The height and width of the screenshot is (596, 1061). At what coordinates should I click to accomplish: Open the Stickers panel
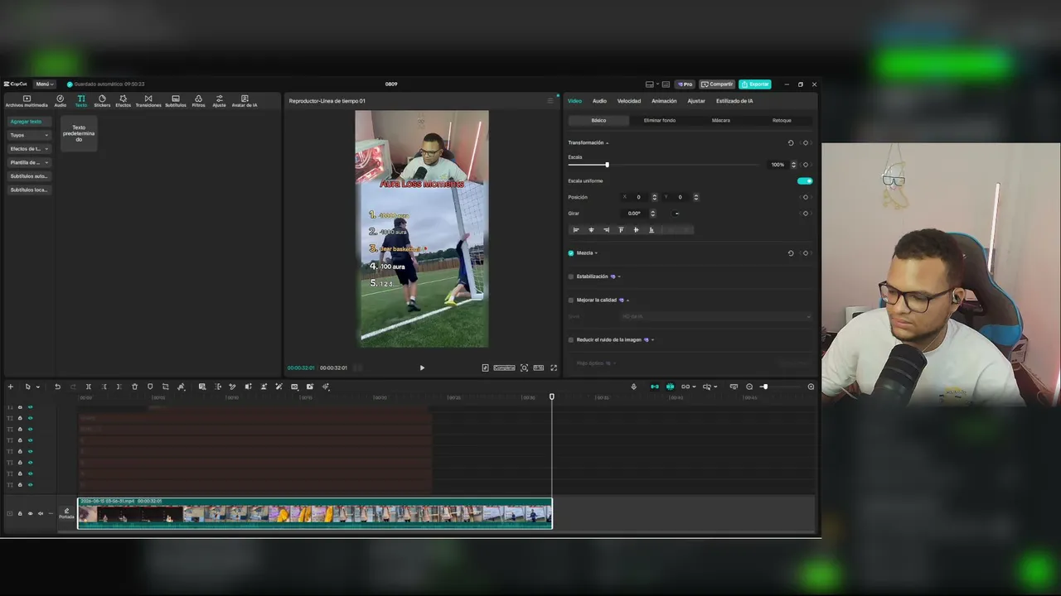[x=102, y=101]
